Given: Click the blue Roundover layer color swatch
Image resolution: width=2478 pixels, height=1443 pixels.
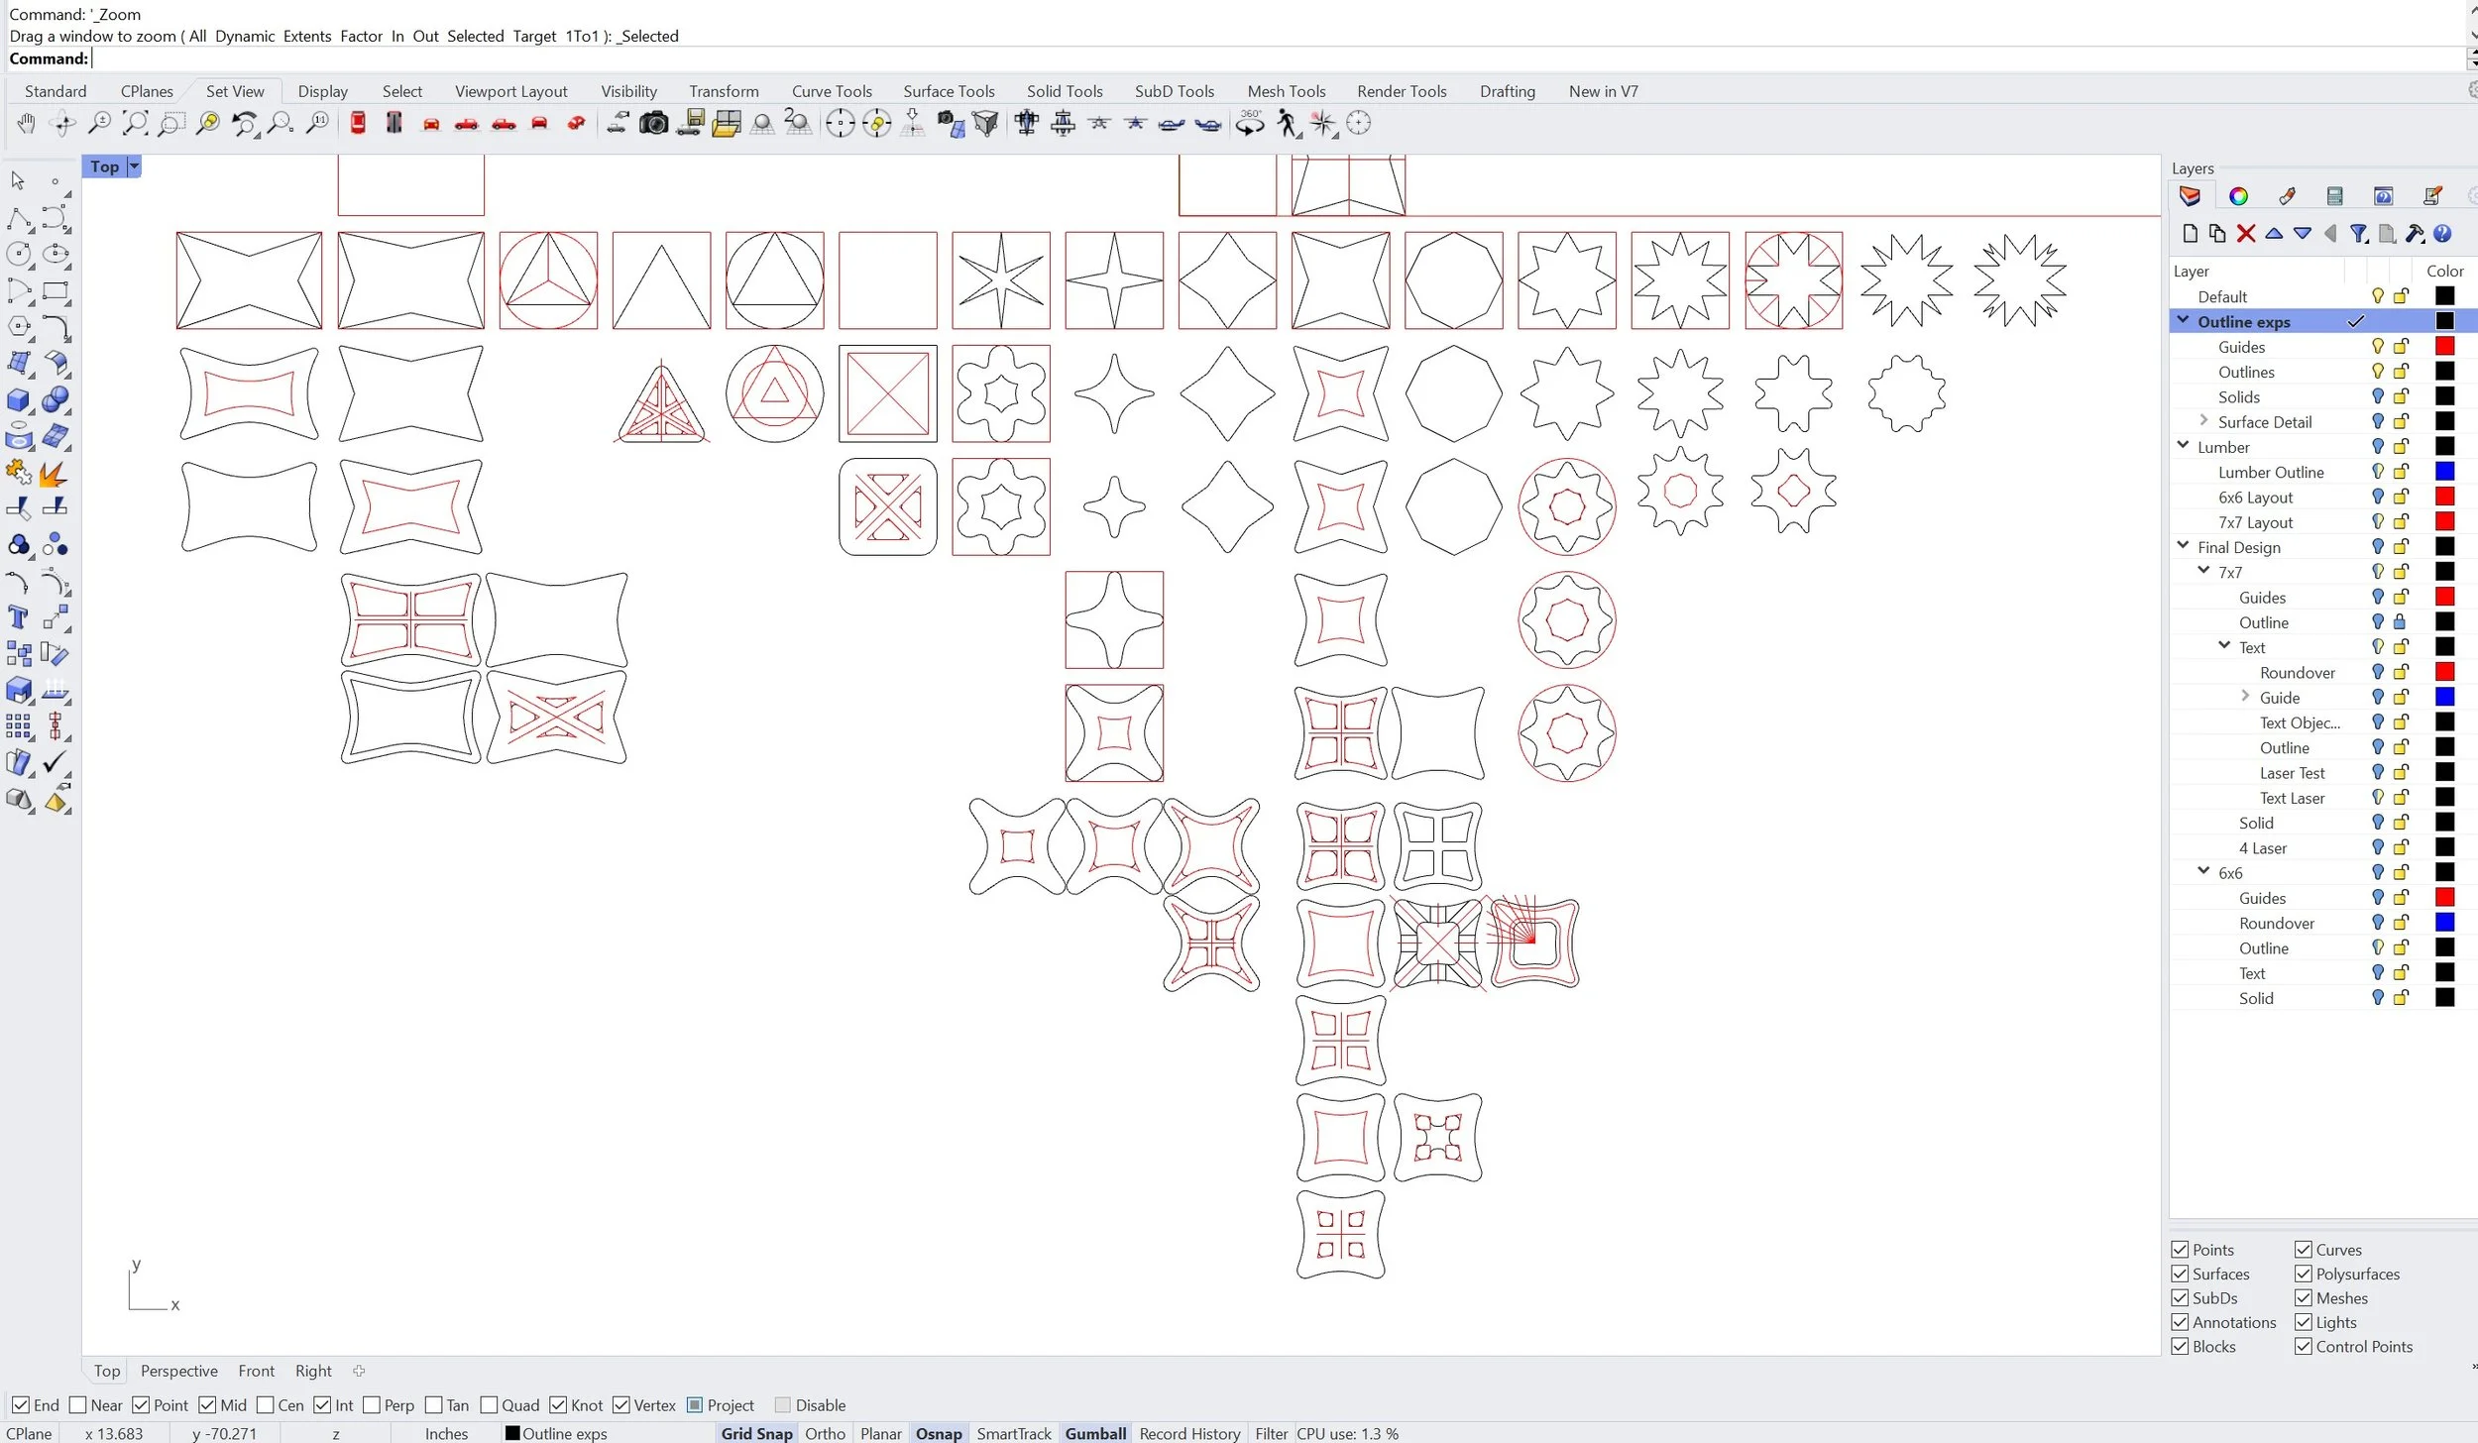Looking at the screenshot, I should click(x=2444, y=923).
